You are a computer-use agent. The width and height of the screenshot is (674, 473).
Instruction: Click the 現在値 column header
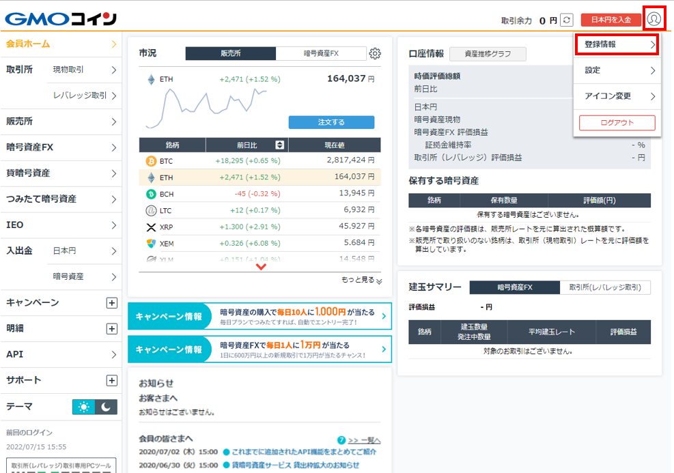(x=335, y=145)
